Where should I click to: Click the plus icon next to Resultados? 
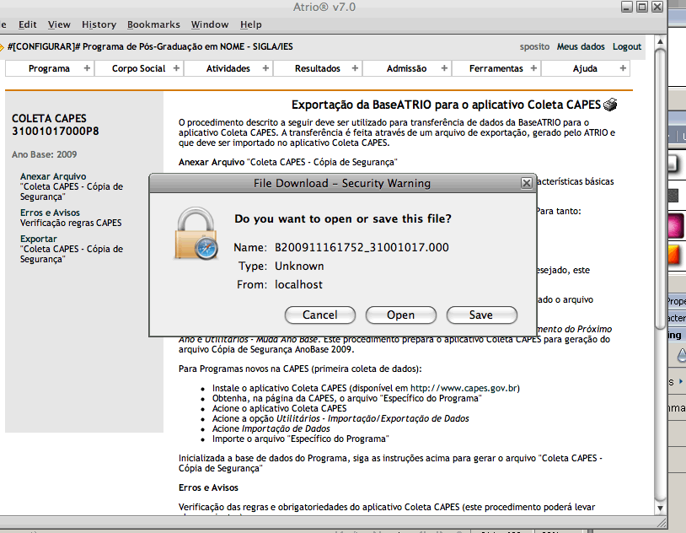coord(356,68)
